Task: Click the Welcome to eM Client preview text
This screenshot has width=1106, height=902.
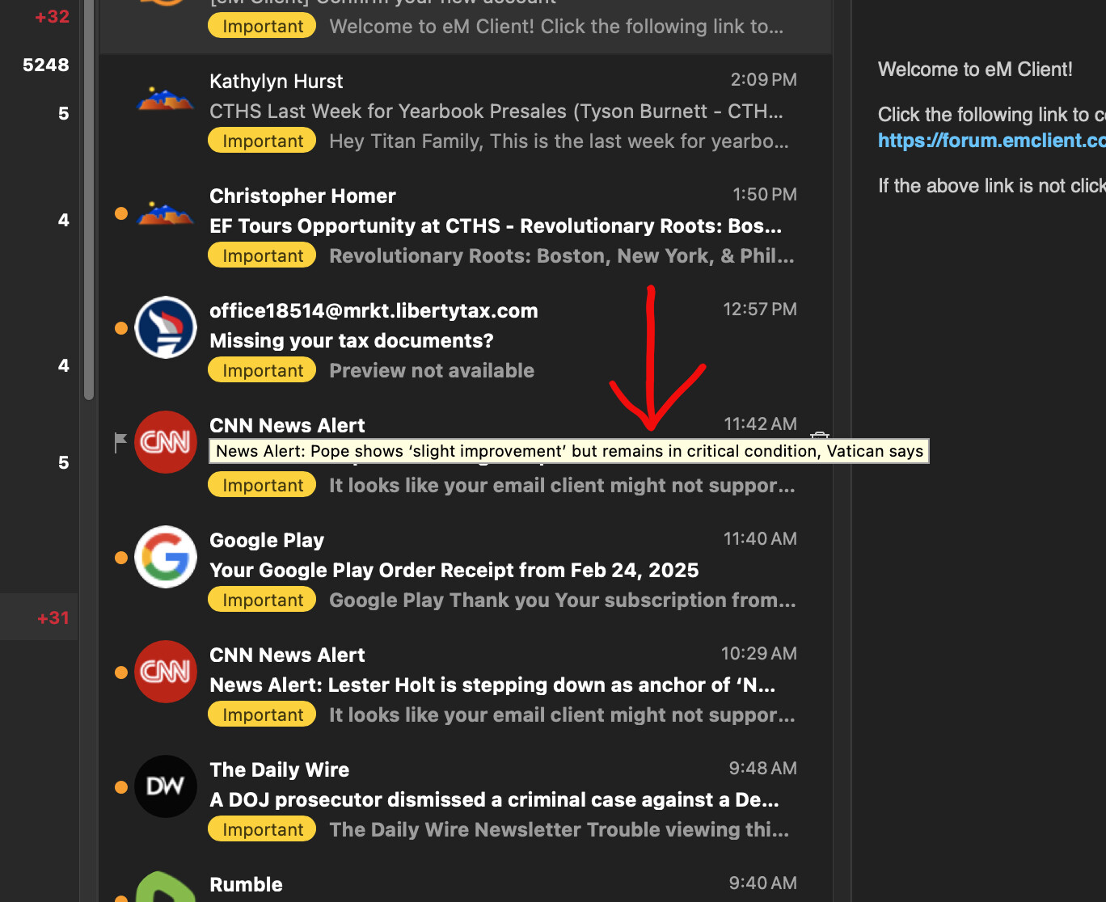Action: click(556, 27)
